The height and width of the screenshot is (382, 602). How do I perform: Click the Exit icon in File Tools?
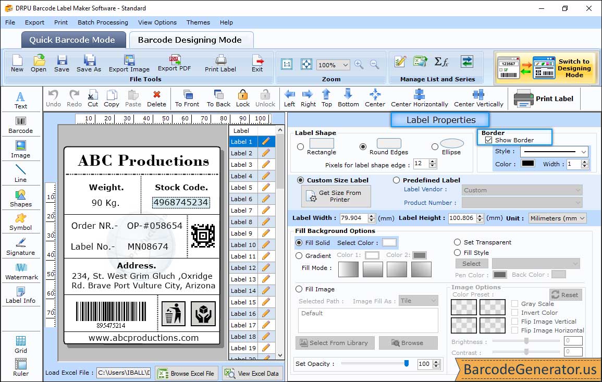click(257, 64)
